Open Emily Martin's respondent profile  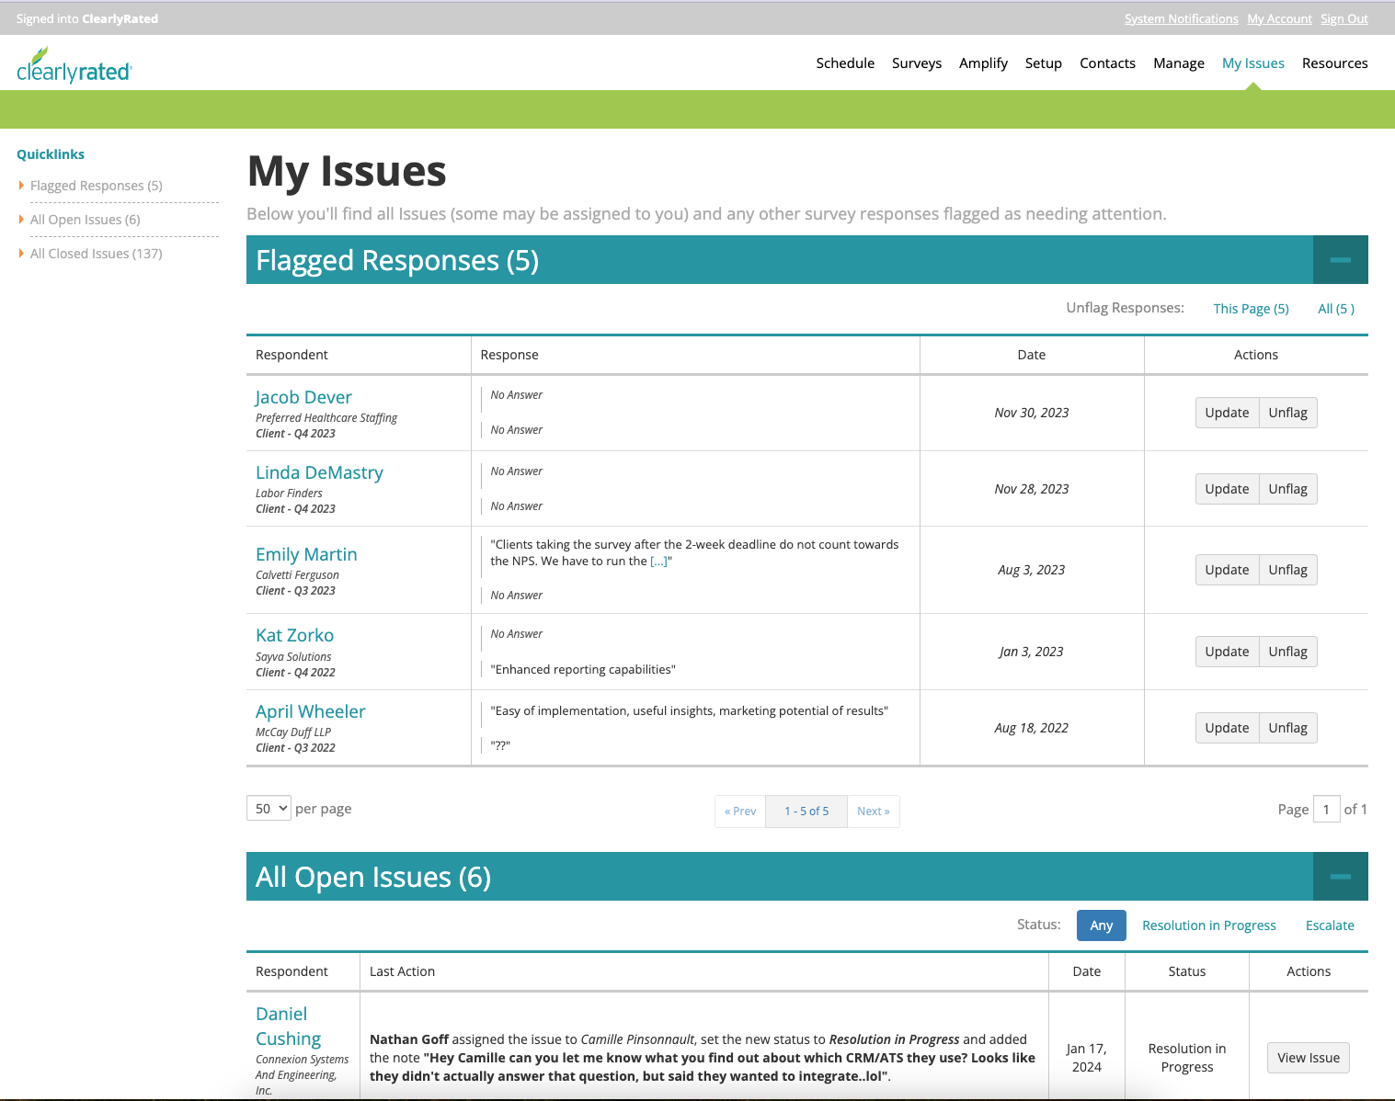pos(306,554)
